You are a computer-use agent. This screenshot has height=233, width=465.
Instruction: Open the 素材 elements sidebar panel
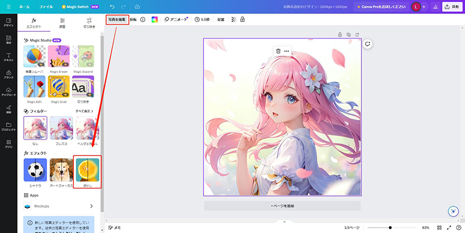[x=9, y=39]
